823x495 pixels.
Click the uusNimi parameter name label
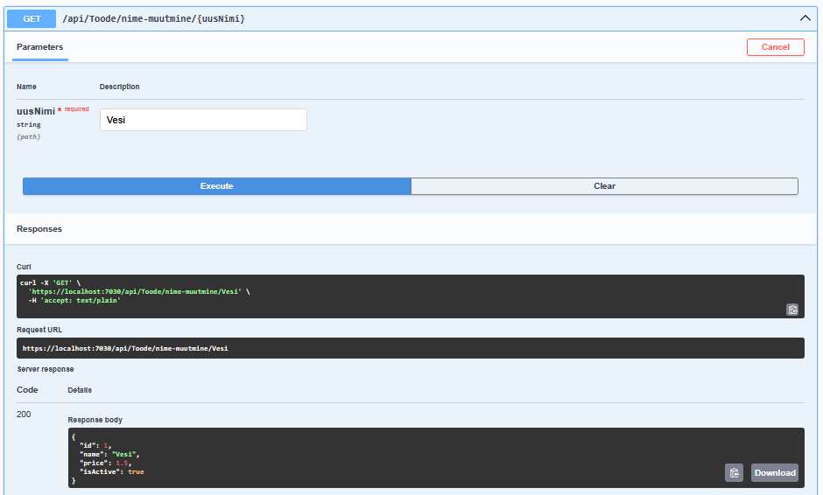point(36,111)
